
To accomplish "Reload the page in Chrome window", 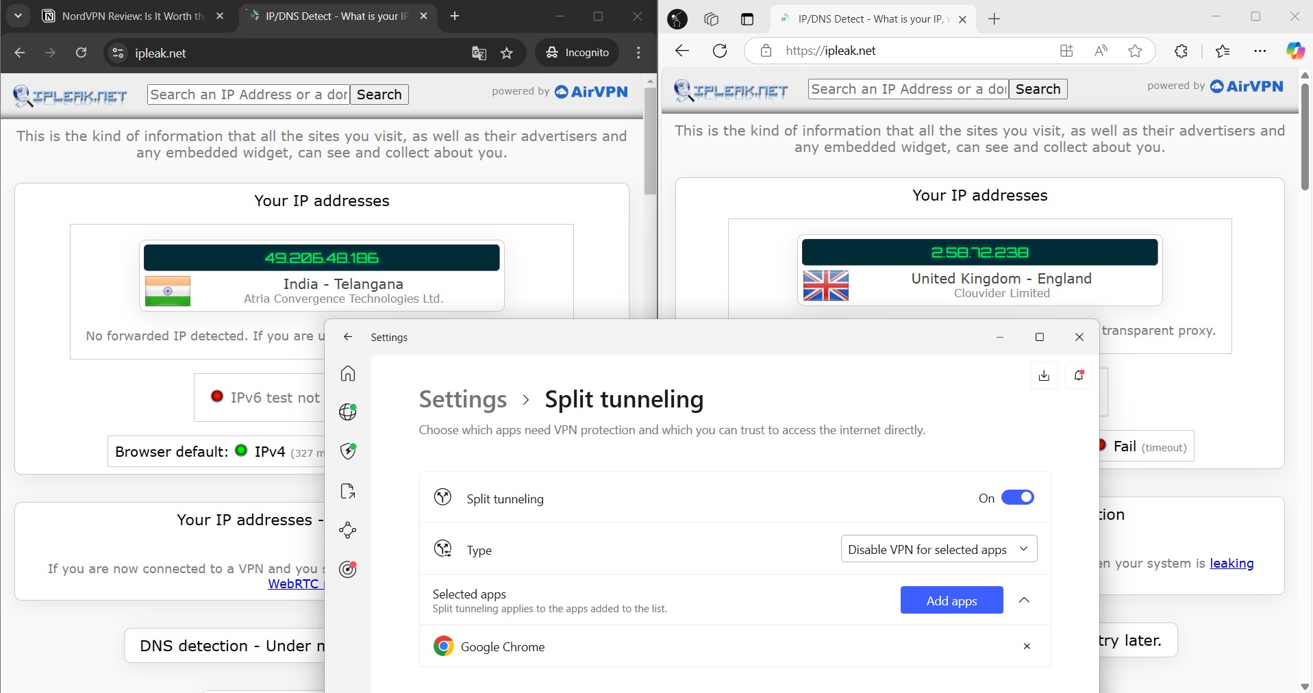I will click(x=81, y=53).
